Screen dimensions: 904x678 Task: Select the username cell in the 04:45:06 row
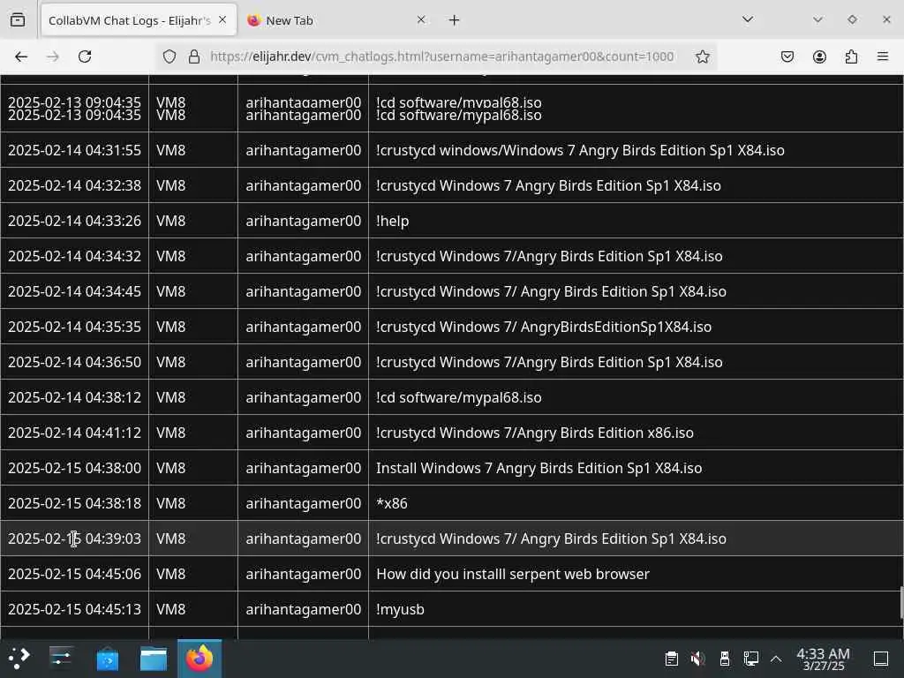pos(304,574)
